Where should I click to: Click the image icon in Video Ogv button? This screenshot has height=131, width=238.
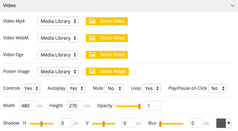pos(92,55)
